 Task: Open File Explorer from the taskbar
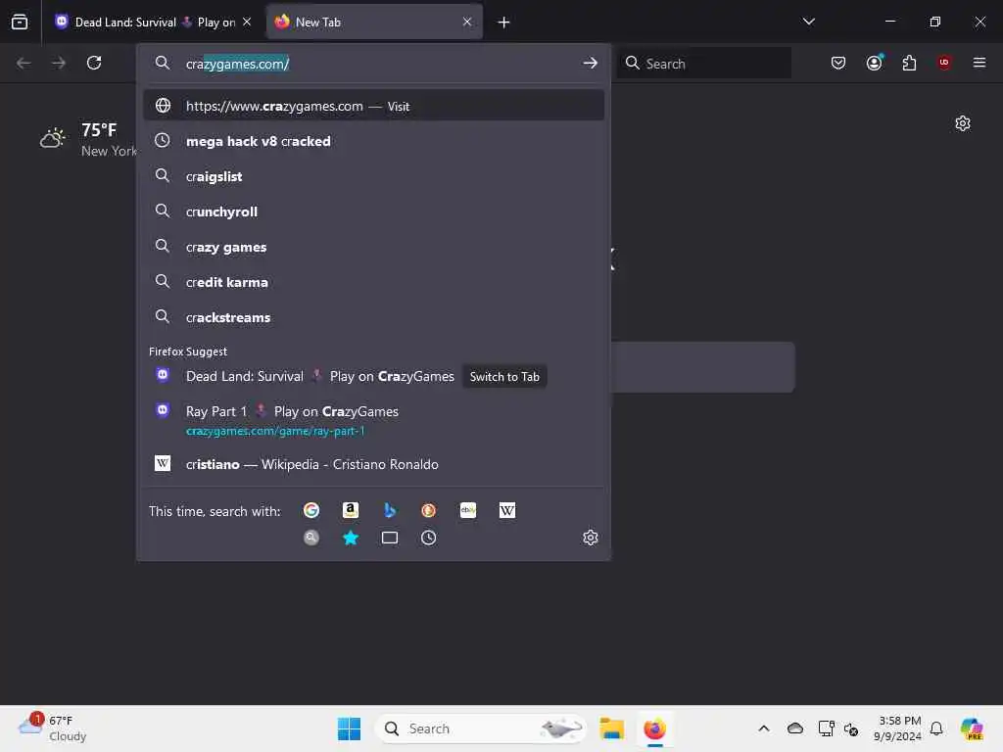pyautogui.click(x=611, y=728)
